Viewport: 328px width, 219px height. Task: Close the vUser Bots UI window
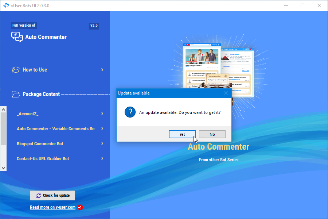tap(319, 6)
